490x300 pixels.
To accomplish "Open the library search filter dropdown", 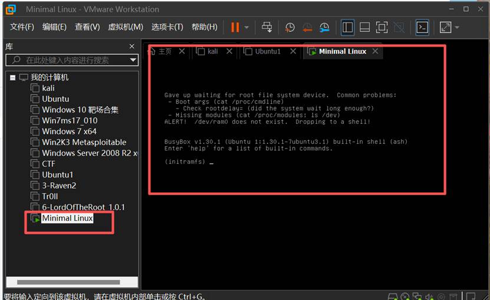I will pyautogui.click(x=133, y=60).
